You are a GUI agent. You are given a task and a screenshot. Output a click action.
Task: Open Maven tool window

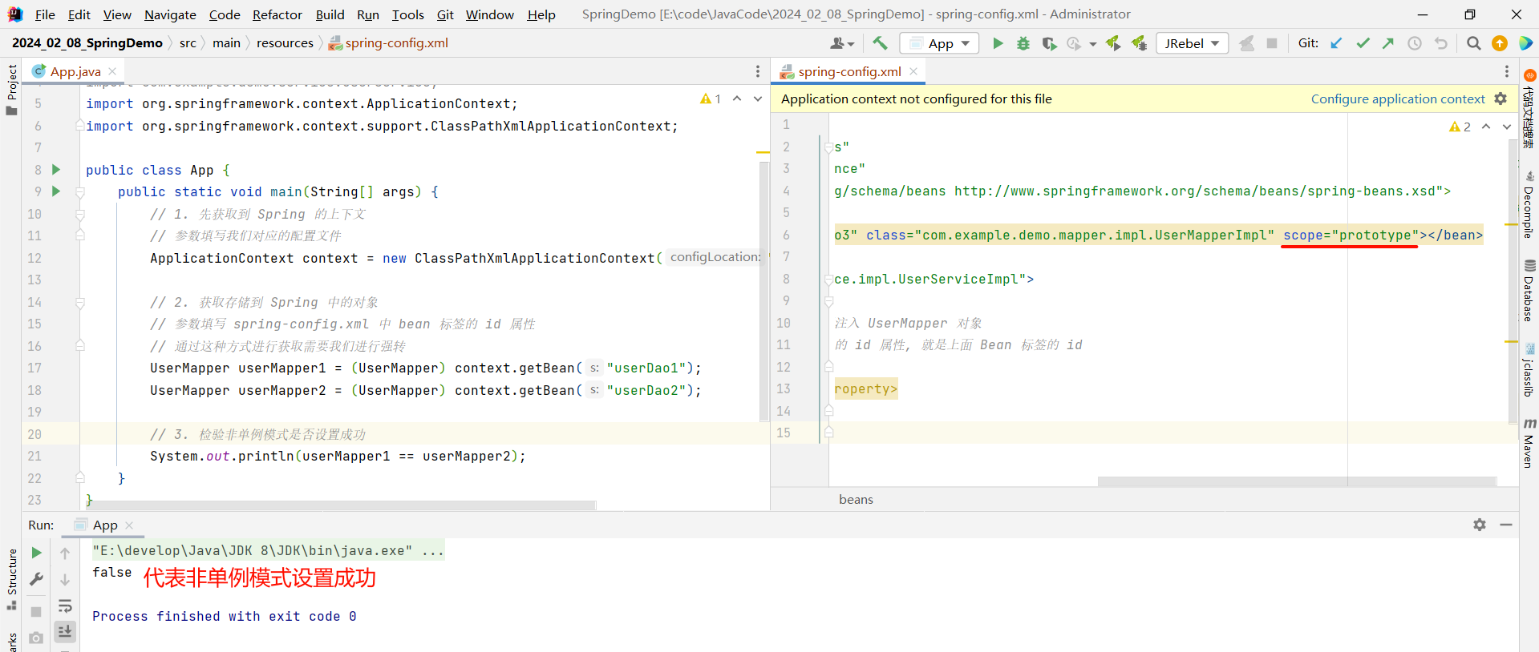click(1529, 443)
